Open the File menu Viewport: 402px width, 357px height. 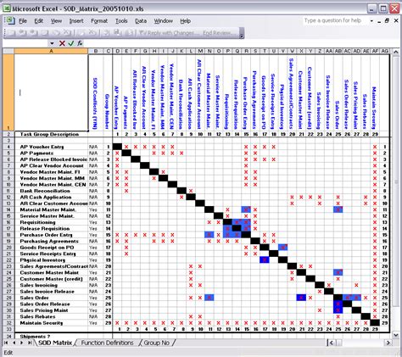(x=23, y=21)
